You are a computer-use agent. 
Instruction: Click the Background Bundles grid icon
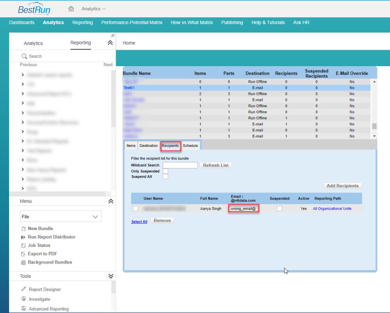pos(23,263)
